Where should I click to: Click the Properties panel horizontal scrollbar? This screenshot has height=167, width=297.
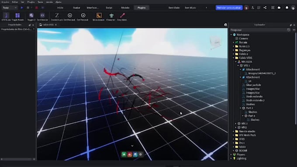pyautogui.click(x=17, y=159)
